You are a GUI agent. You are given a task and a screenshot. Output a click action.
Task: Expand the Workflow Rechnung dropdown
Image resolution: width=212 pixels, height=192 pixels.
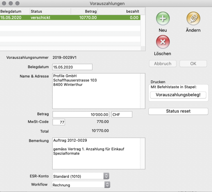(81, 185)
